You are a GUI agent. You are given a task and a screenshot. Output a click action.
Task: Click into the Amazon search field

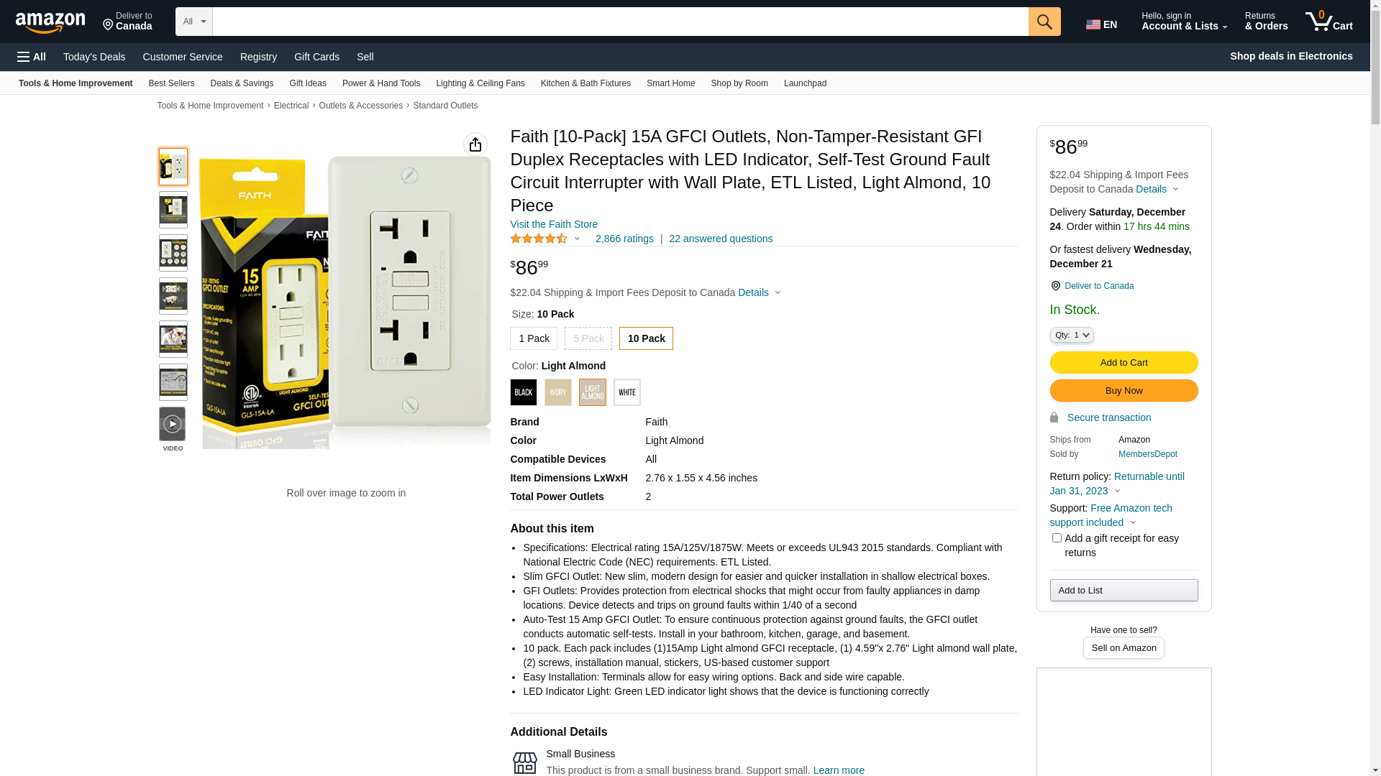[x=620, y=22]
